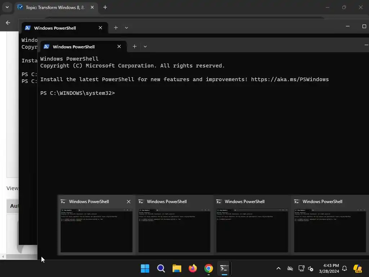369x277 pixels.
Task: Open the browser tab search dropdown
Action: tap(7, 7)
